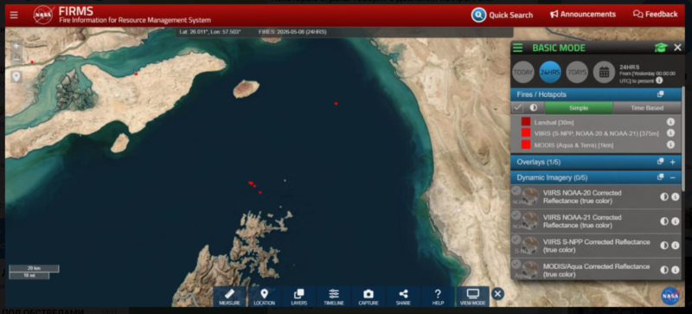Open the Timeline tool

(x=334, y=297)
